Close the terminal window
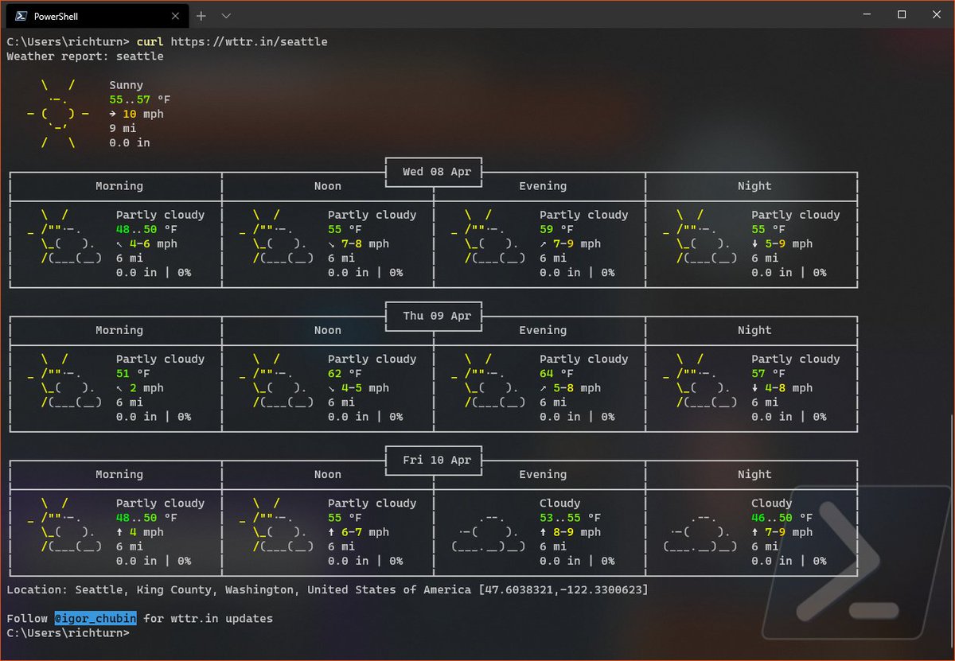Image resolution: width=955 pixels, height=661 pixels. [x=937, y=14]
